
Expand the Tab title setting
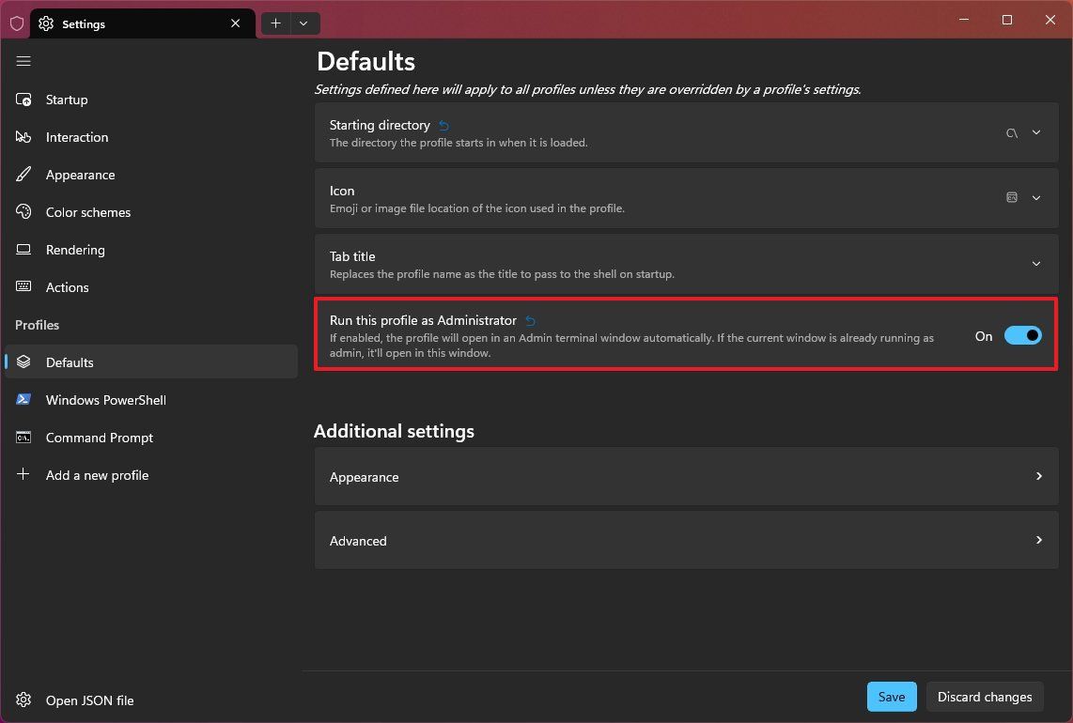[x=1036, y=264]
